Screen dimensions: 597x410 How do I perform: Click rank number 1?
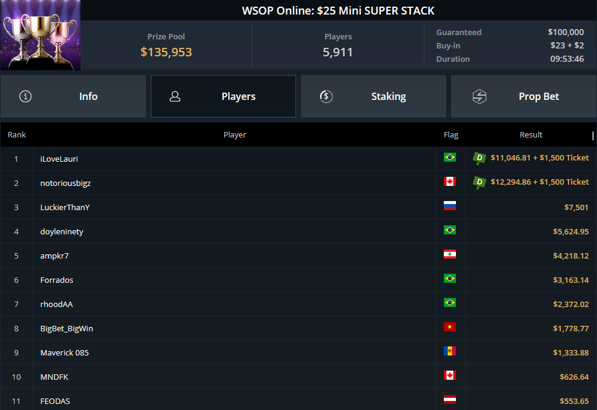16,159
